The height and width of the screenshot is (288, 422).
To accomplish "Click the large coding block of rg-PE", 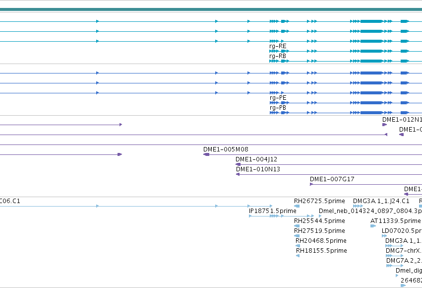I will (372, 103).
